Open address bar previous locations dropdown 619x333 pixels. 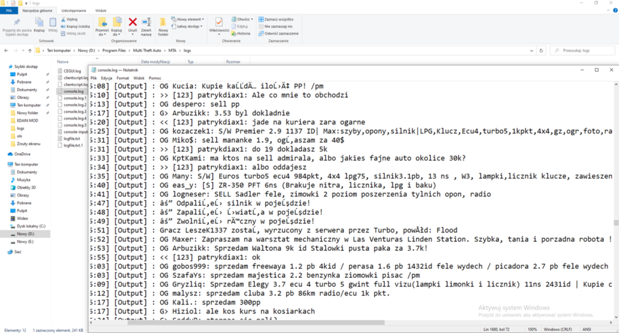[531, 51]
